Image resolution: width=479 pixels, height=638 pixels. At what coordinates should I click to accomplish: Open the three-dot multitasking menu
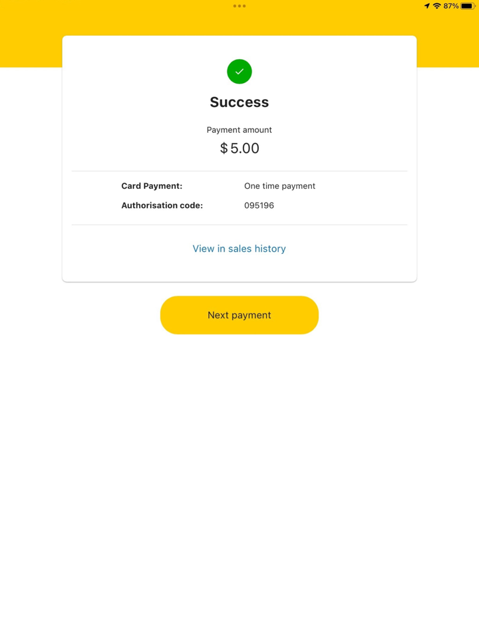coord(239,6)
